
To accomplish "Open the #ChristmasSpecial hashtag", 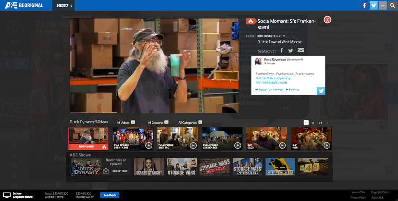I will (x=271, y=82).
